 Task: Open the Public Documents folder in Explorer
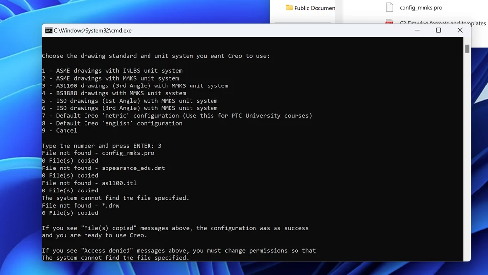(314, 8)
